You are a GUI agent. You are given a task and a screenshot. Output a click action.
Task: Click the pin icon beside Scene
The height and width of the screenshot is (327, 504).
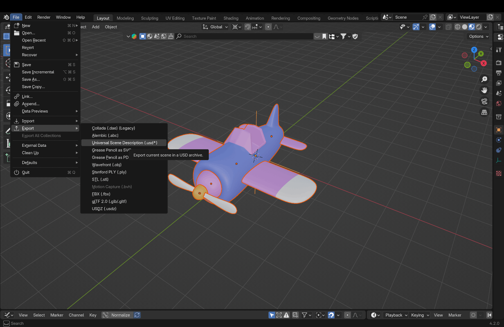pos(425,17)
